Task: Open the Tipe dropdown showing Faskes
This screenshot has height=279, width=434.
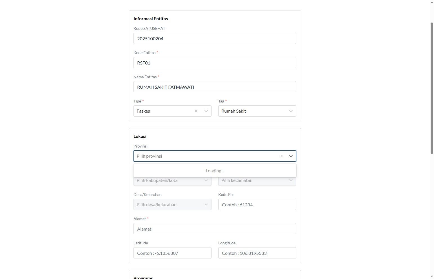Action: (x=163, y=111)
